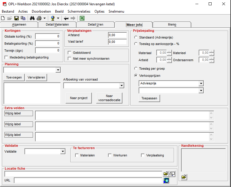Open search with the binoculars icon
231x187 pixels.
32,18
